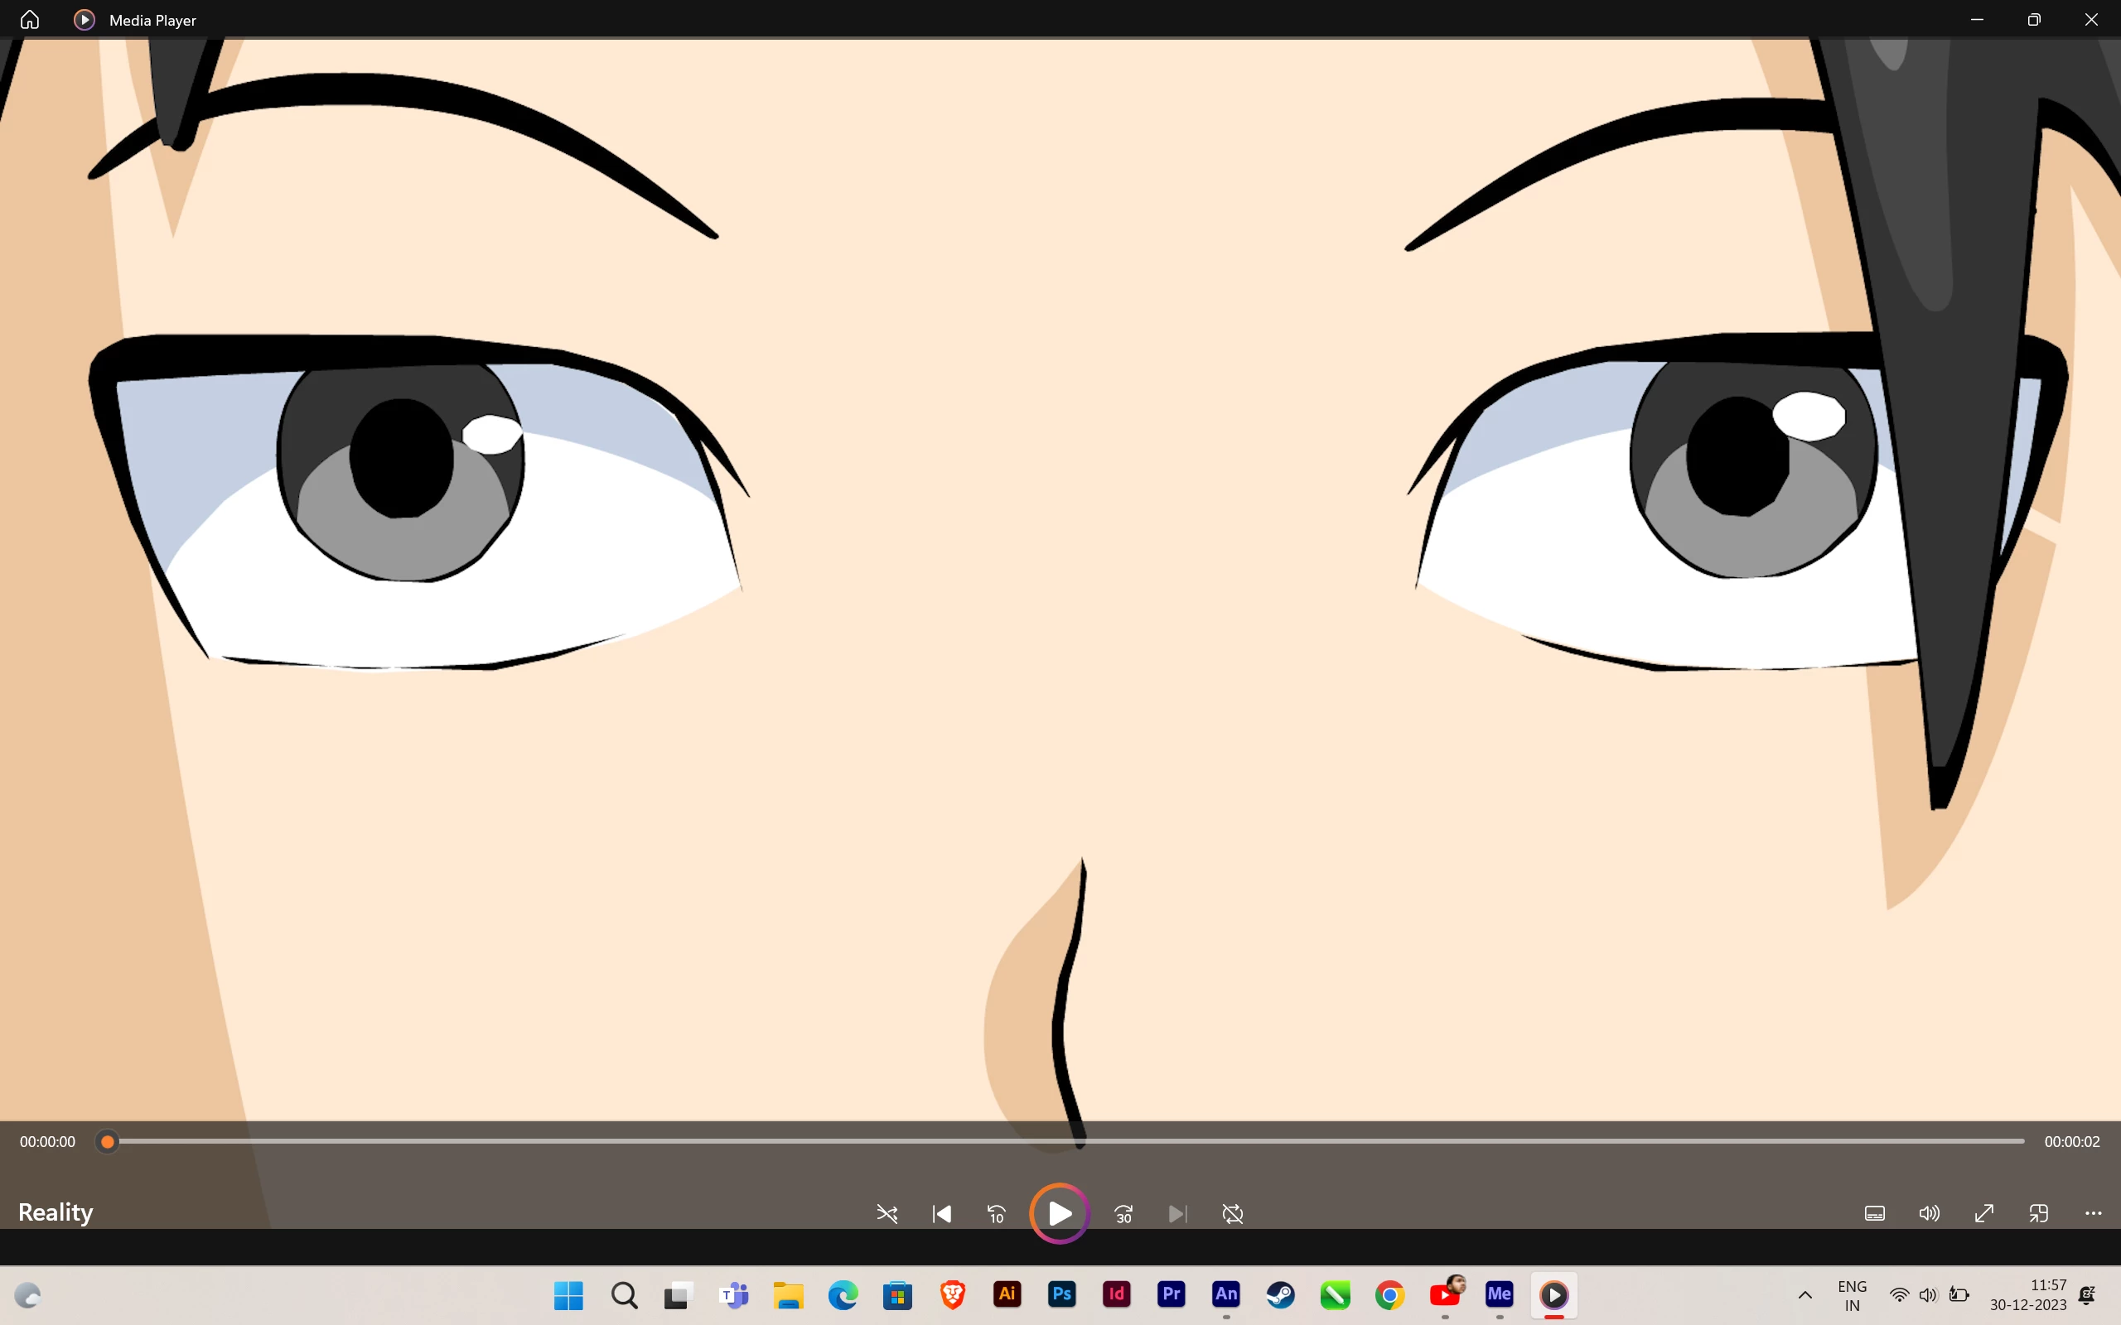
Task: Open the volume control flyout
Action: pos(1929,1214)
